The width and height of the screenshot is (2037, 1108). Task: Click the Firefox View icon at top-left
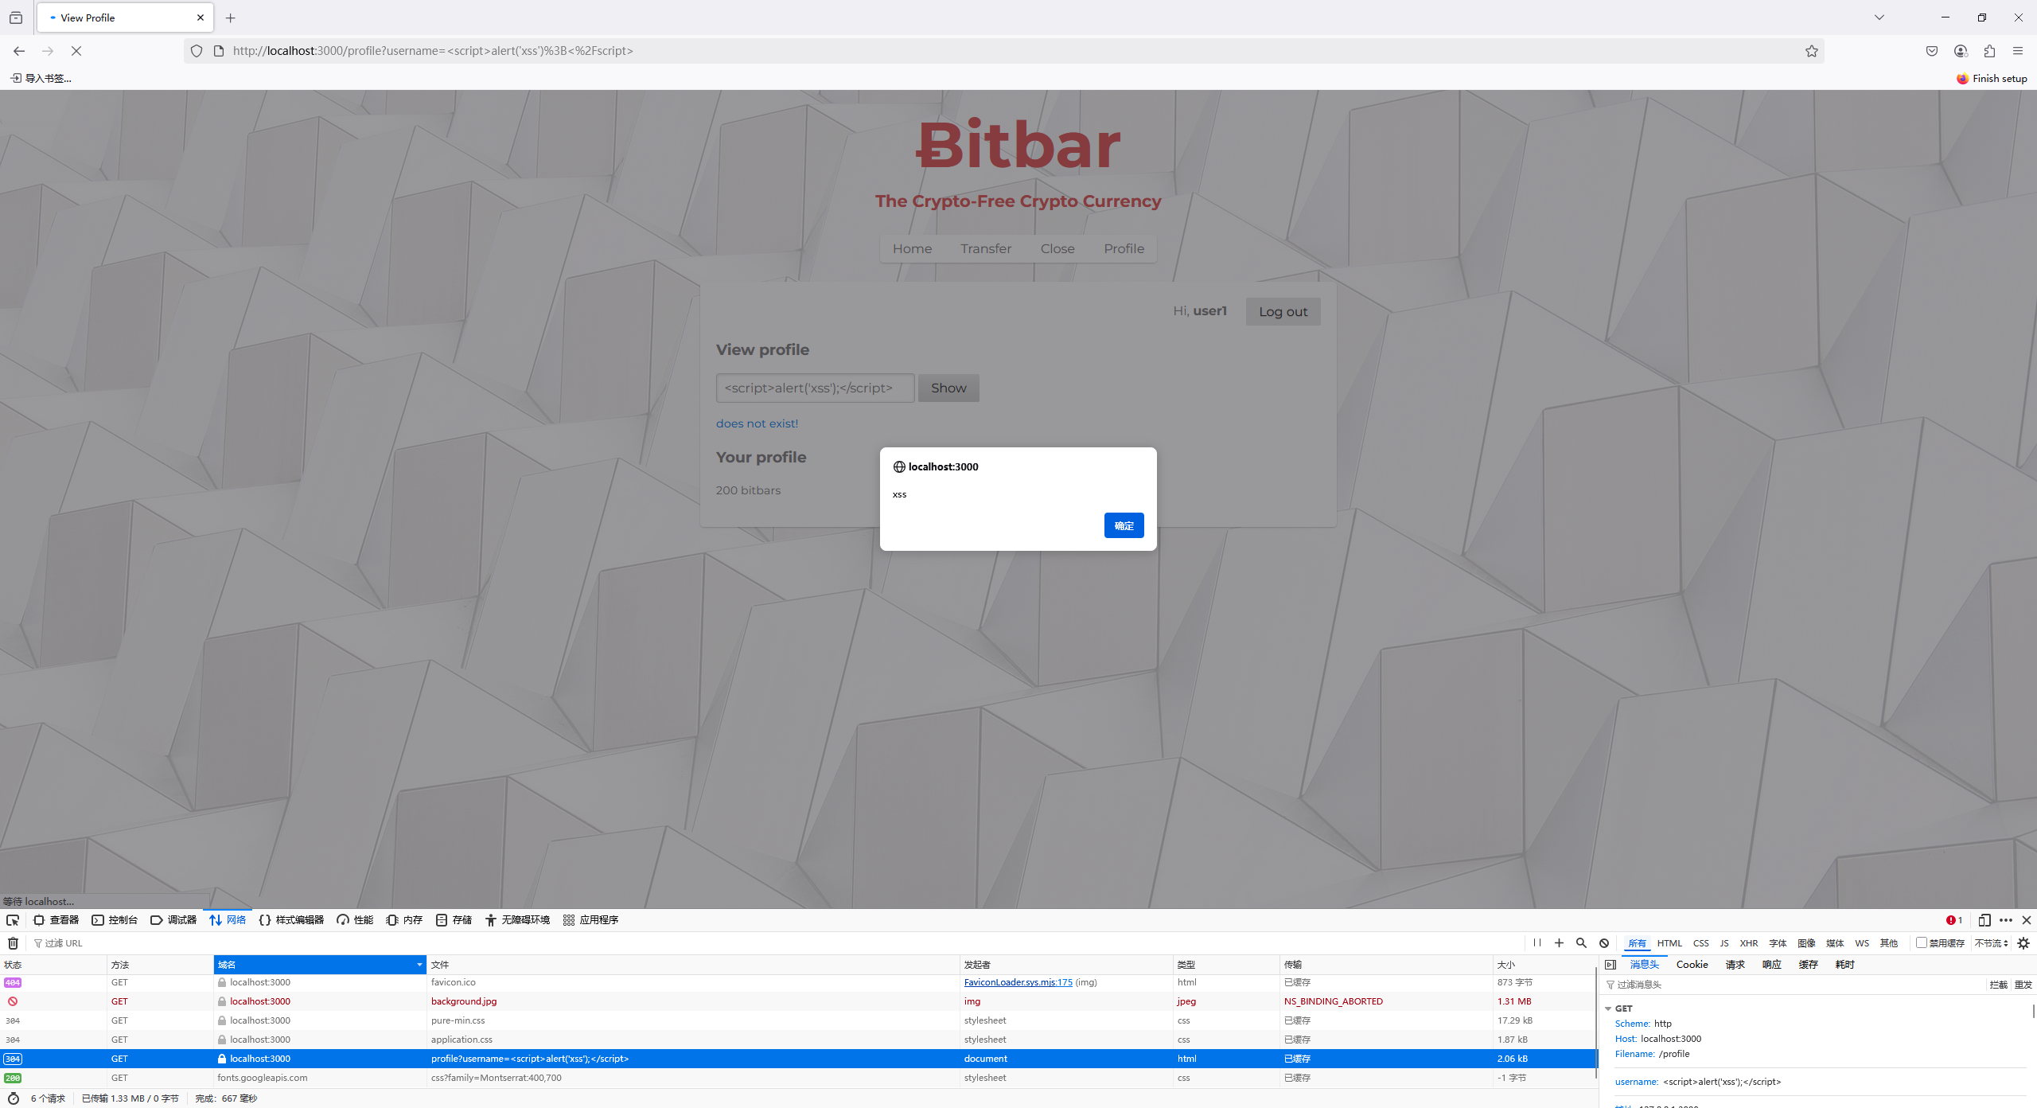coord(16,18)
